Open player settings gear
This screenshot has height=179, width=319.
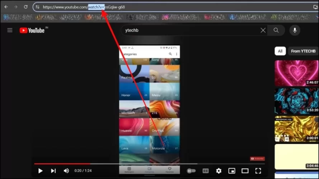[x=219, y=171]
